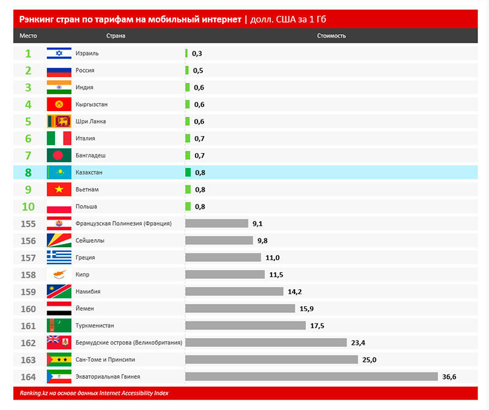Click the dark green Kazakhstan bar
This screenshot has height=410, width=489.
pyautogui.click(x=188, y=173)
